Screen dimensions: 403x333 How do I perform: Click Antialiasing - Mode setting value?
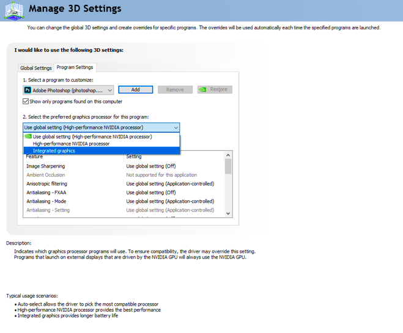click(x=170, y=201)
